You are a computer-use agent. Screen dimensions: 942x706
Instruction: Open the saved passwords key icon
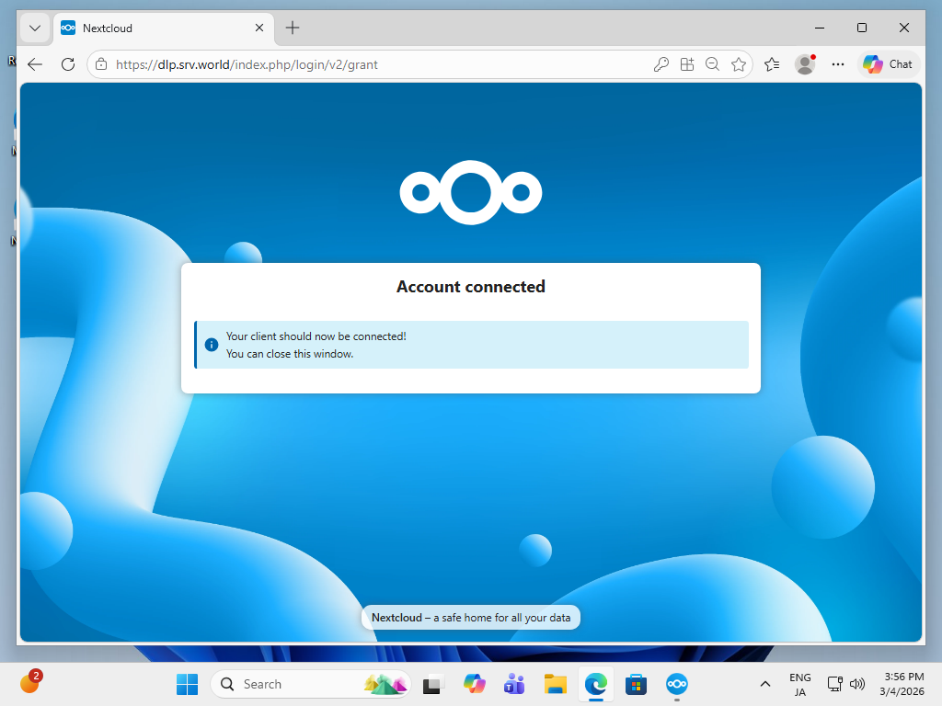coord(661,64)
